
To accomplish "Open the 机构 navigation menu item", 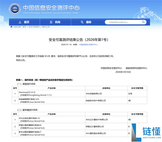I will 58,22.
